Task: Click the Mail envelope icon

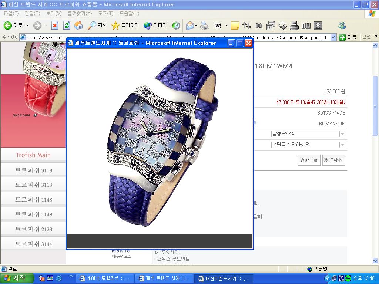Action: click(x=190, y=26)
